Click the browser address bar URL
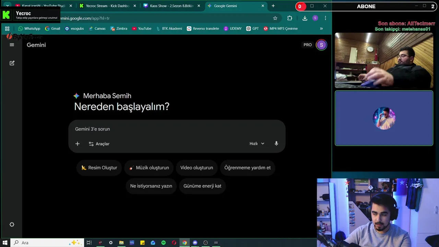439x247 pixels. pos(84,18)
